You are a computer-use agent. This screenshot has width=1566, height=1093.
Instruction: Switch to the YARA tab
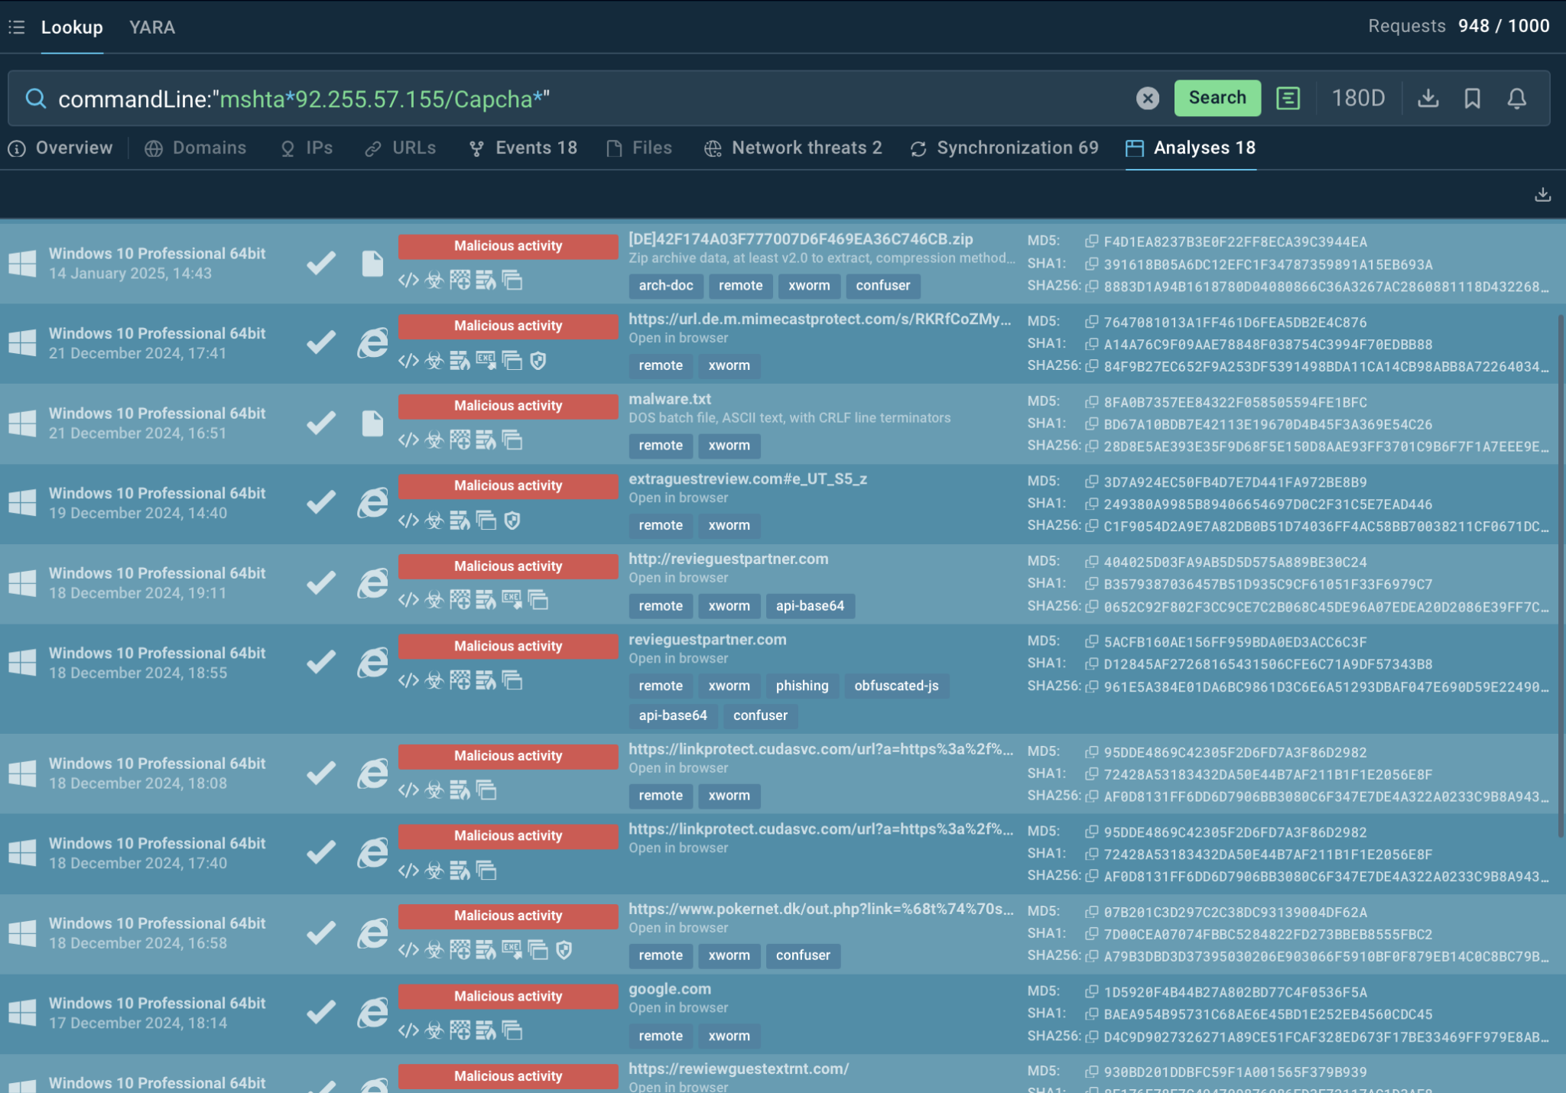click(x=151, y=28)
